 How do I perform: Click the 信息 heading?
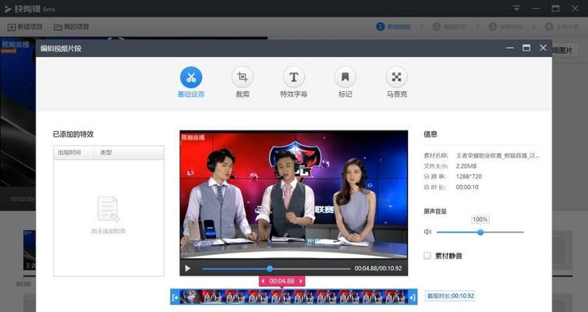[430, 134]
